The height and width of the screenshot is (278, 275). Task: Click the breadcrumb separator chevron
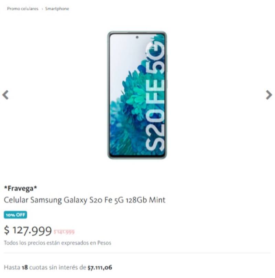[42, 9]
